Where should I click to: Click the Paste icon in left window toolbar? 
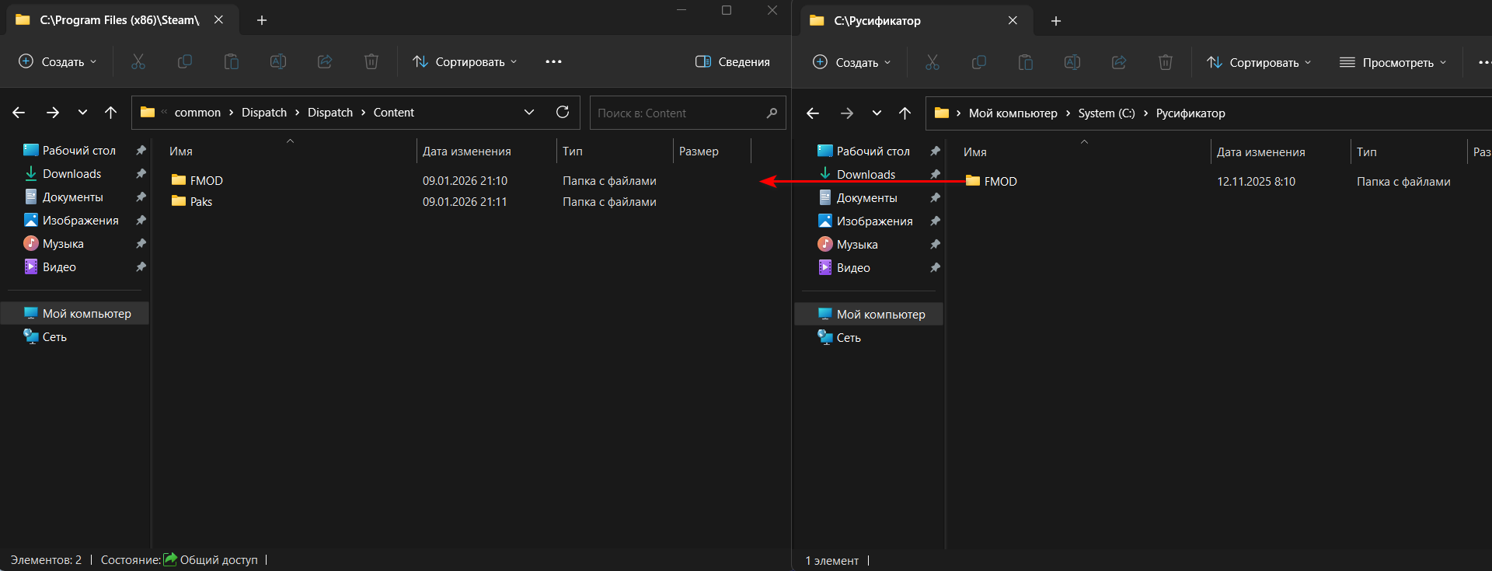(x=232, y=61)
